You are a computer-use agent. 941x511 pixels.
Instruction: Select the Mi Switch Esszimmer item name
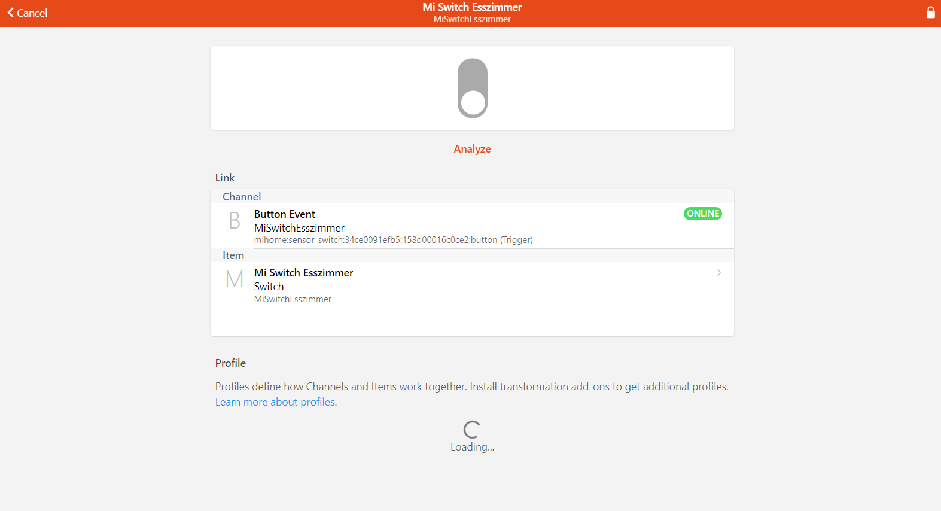click(x=303, y=273)
